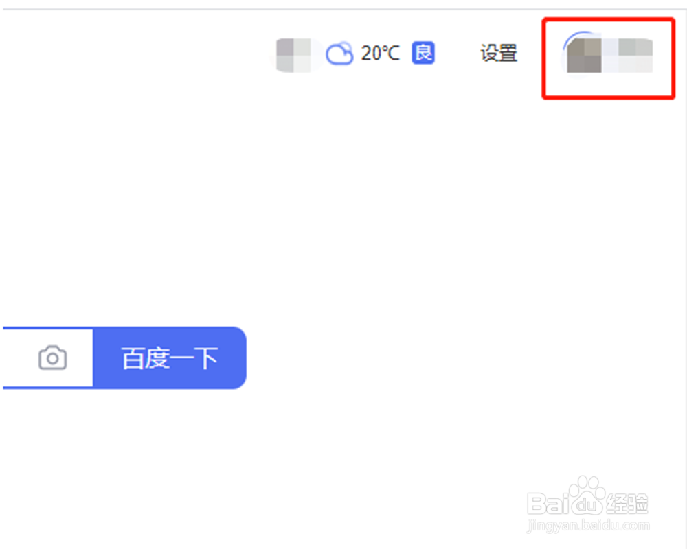This screenshot has height=549, width=687.
Task: Click the 百度一下 search button
Action: (170, 358)
